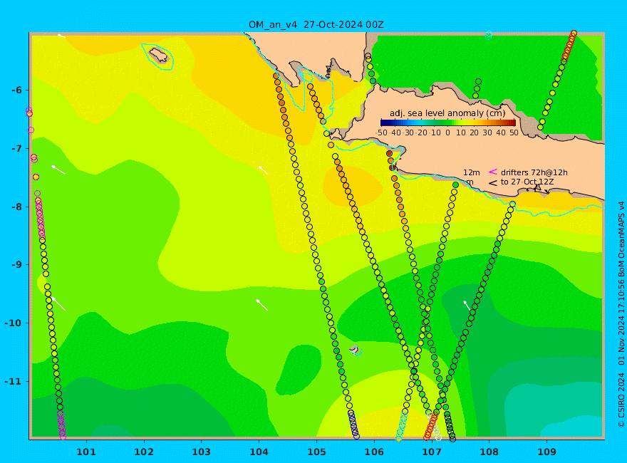Click the black arrow legend symbol
Viewport: 627px width, 463px height.
[x=493, y=183]
